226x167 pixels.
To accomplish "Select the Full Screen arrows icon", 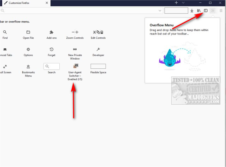I will 5,67.
